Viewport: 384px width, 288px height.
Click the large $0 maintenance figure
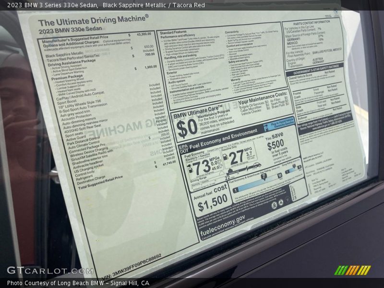click(x=187, y=129)
